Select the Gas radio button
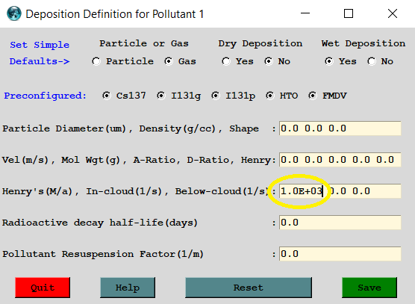The width and height of the screenshot is (415, 304). [x=169, y=61]
